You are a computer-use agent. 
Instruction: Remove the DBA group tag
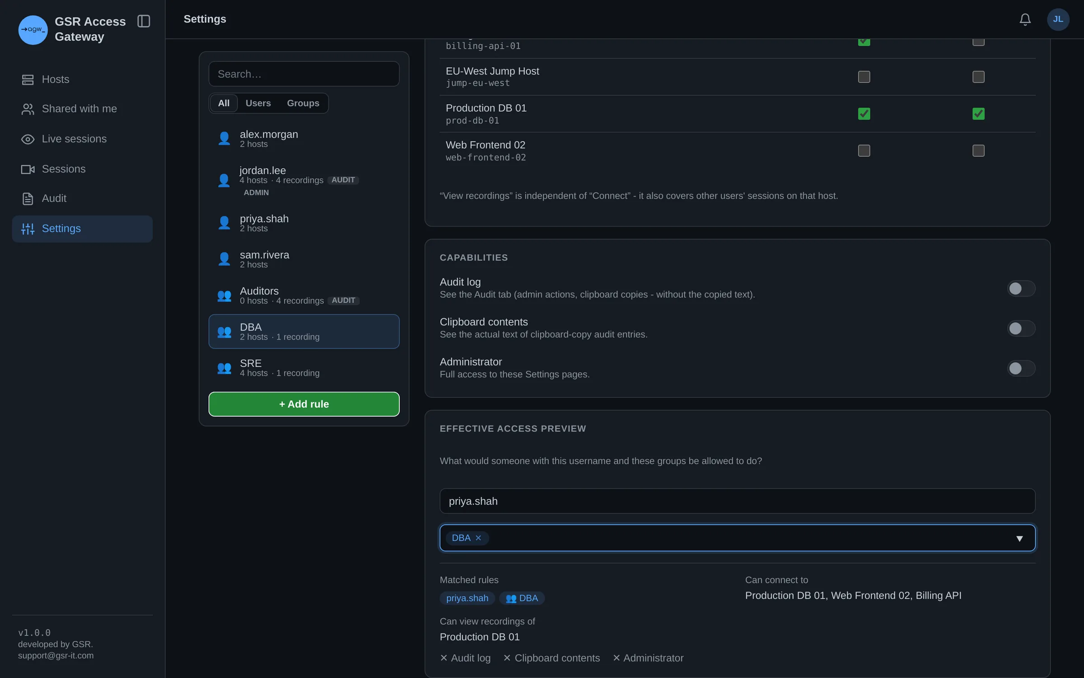[478, 538]
